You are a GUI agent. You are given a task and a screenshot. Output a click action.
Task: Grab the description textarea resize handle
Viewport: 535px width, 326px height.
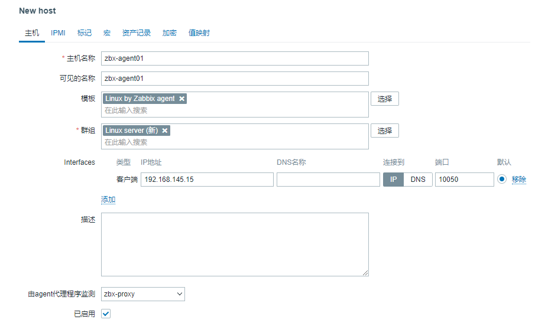(x=365, y=273)
